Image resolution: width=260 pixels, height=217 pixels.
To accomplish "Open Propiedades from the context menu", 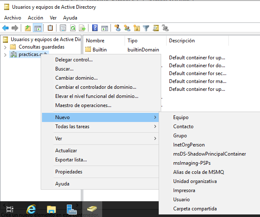I will tap(101, 172).
